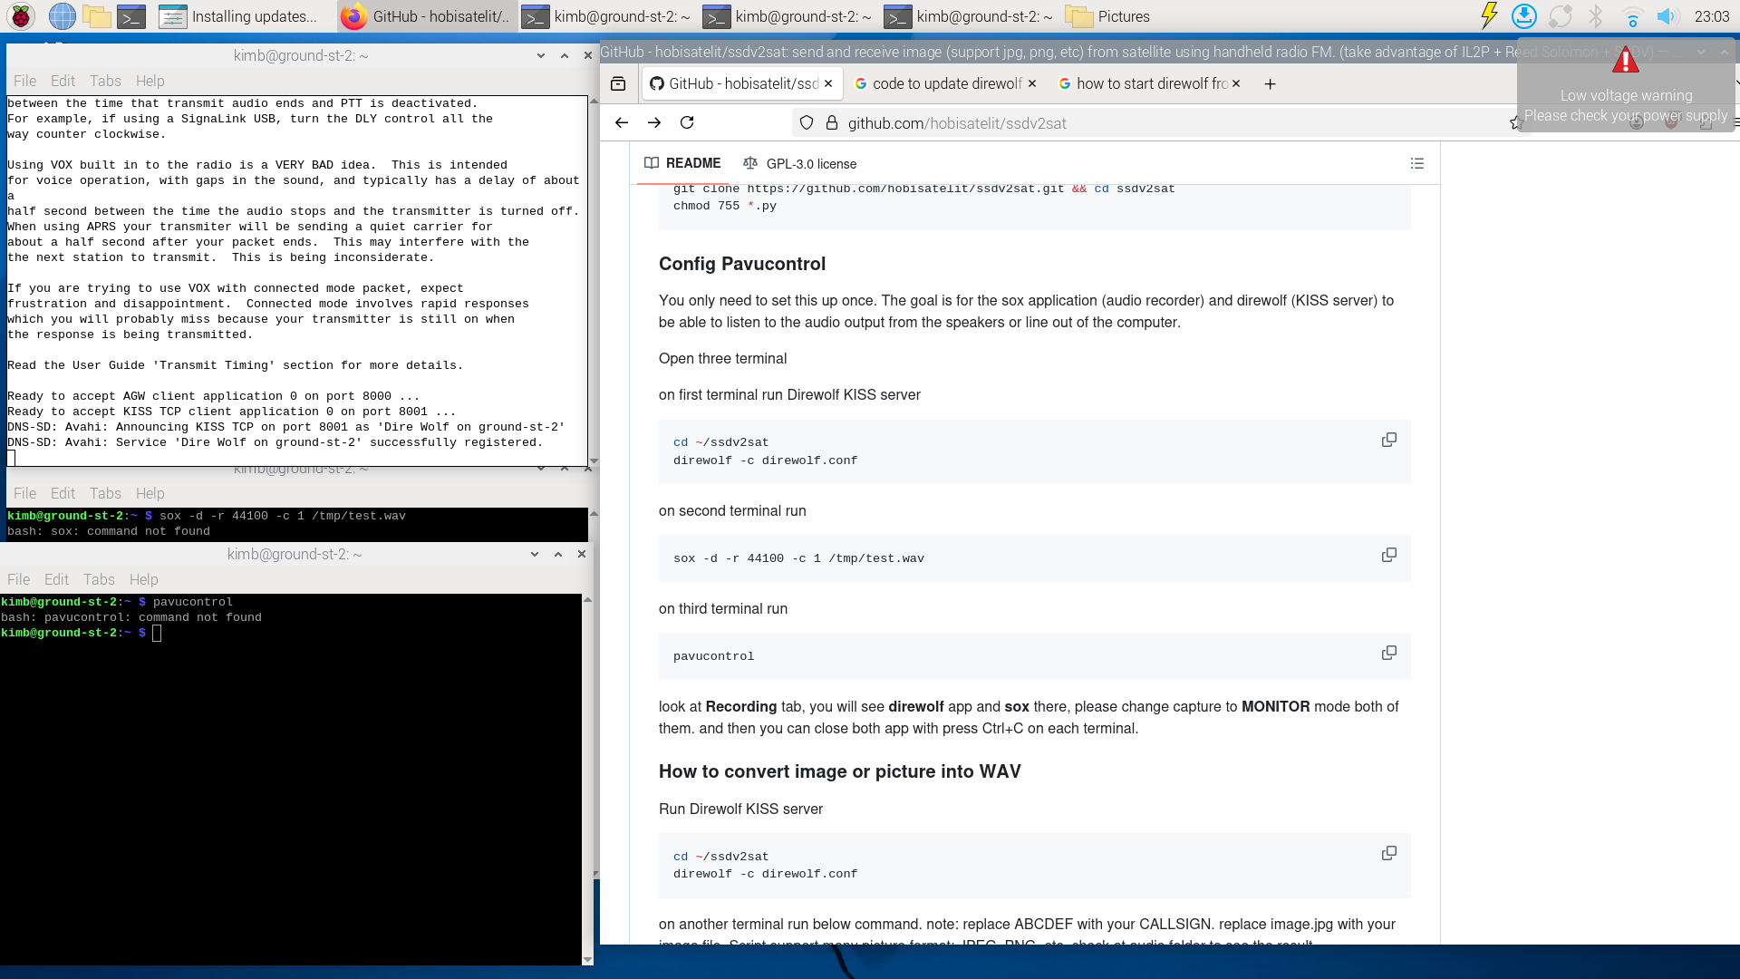The image size is (1740, 979).
Task: Open the Raspberry Pi main menu
Action: (21, 16)
